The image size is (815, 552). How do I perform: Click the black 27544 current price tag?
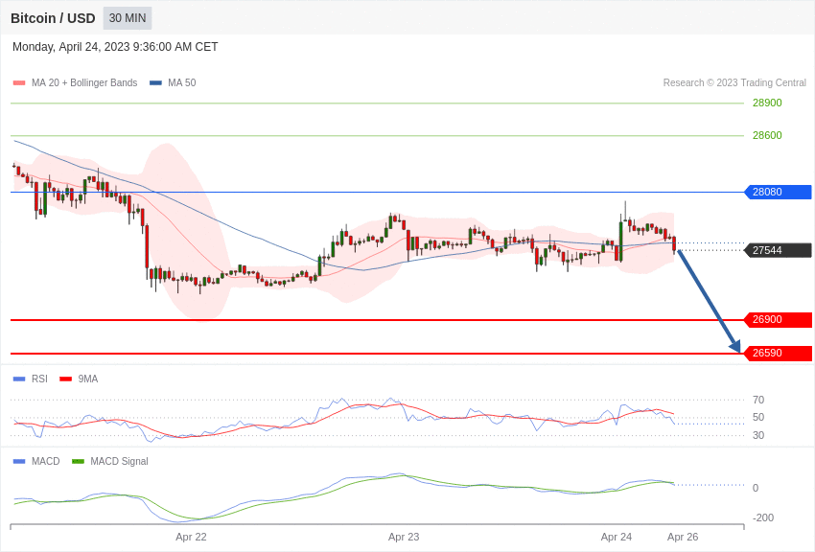[x=779, y=250]
